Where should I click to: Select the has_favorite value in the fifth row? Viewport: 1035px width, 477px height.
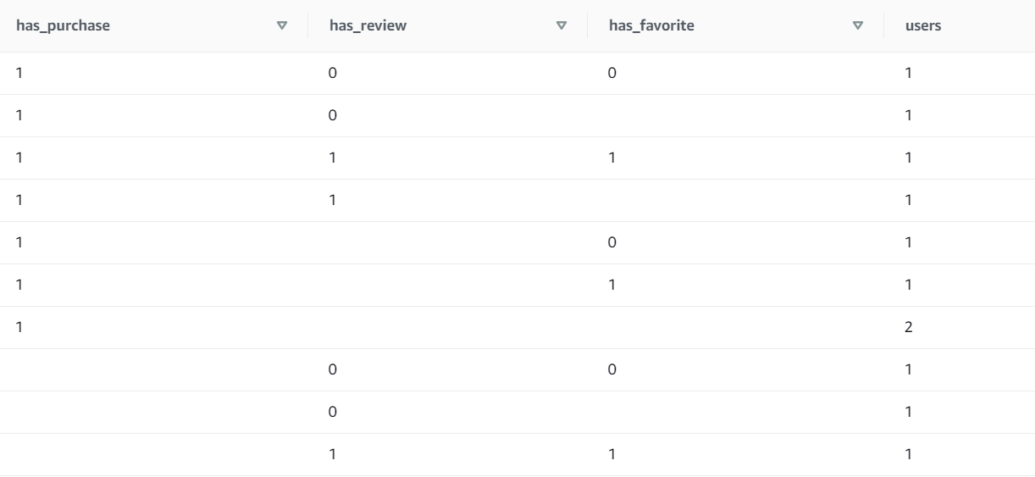click(x=612, y=242)
